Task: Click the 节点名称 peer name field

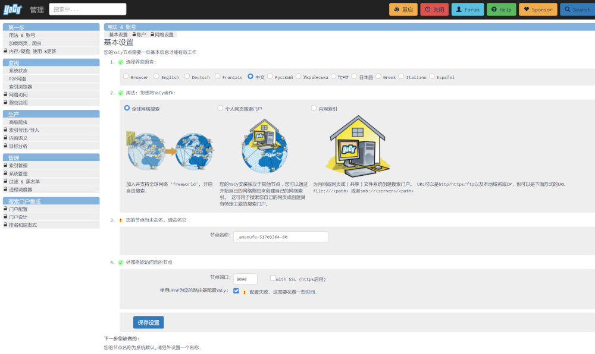Action: click(x=280, y=237)
